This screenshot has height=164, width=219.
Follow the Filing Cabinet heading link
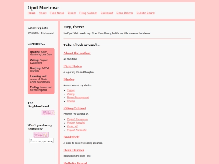tap(75, 108)
